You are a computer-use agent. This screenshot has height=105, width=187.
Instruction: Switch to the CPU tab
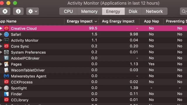(x=68, y=11)
